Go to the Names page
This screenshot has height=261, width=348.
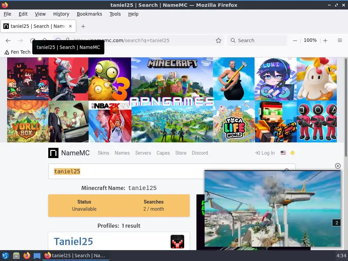click(122, 153)
